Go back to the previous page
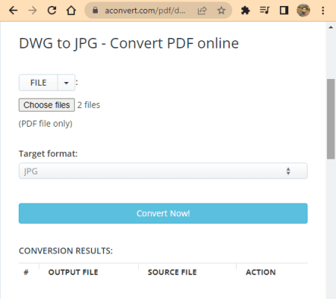The width and height of the screenshot is (336, 299). [13, 10]
